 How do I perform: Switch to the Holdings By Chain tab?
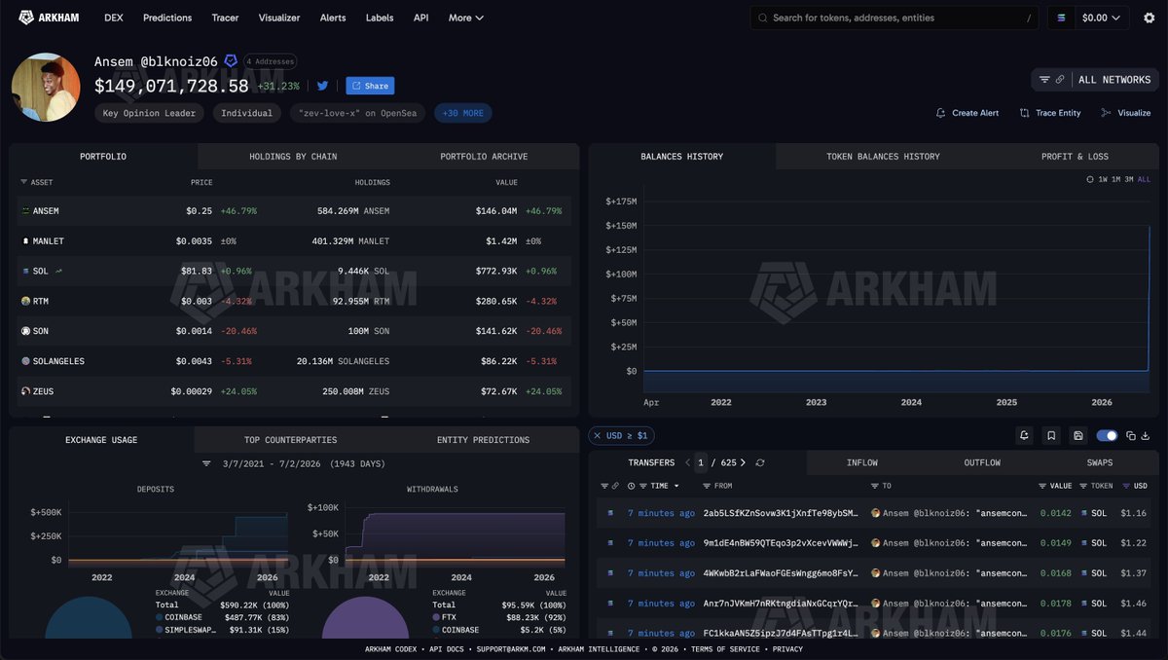pyautogui.click(x=293, y=157)
